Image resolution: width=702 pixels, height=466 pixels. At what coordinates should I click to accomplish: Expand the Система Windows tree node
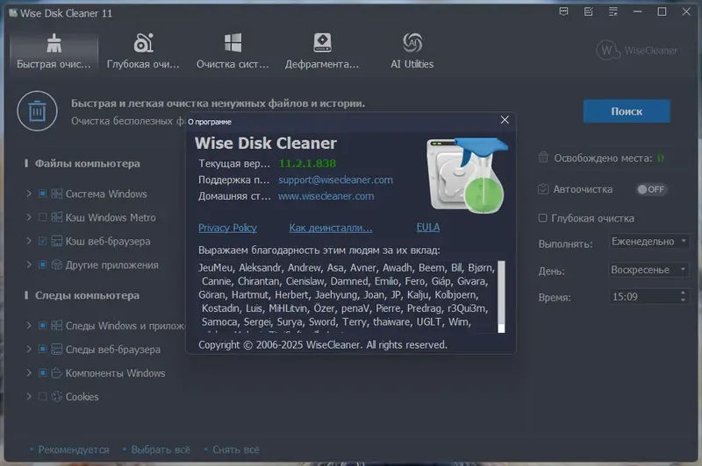click(x=29, y=194)
